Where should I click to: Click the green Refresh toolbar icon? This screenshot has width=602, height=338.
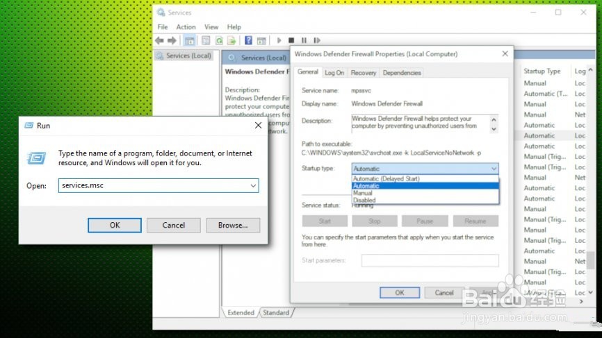tap(219, 40)
